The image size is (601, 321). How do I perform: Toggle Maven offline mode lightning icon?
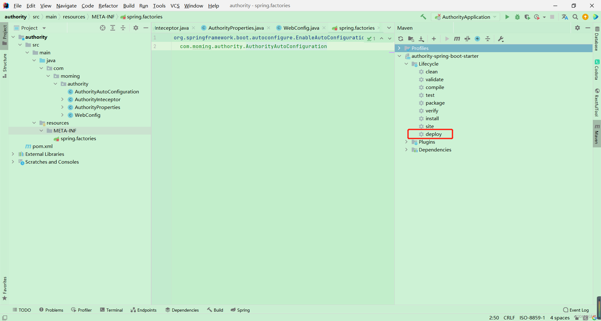point(477,39)
